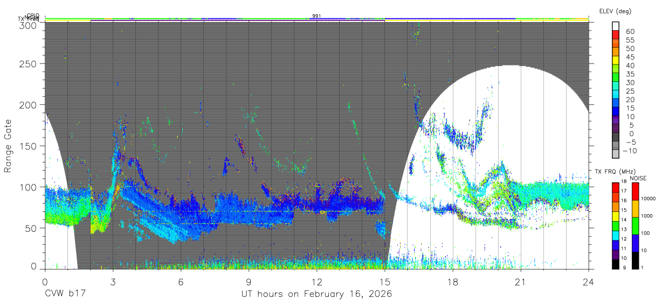The image size is (662, 305).
Task: Click the 200 tick on Range Gate axis
Action: (x=28, y=105)
